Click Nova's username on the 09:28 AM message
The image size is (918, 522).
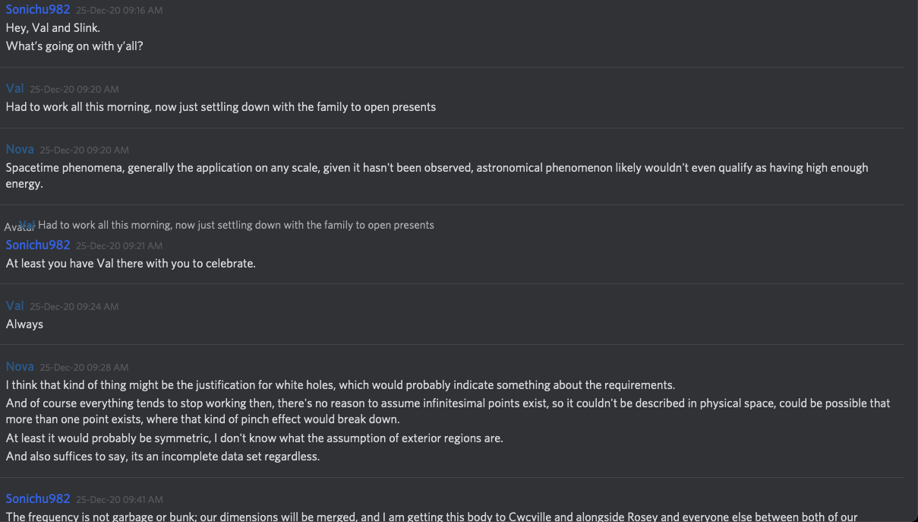click(x=20, y=366)
